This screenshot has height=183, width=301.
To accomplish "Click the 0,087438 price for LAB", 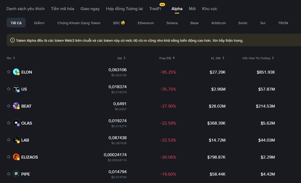I will 117,138.
